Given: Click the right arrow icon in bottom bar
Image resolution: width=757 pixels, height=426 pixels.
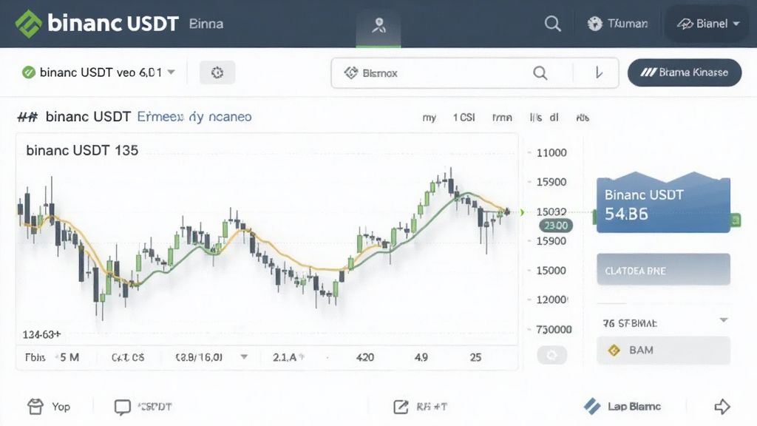Looking at the screenshot, I should [722, 407].
